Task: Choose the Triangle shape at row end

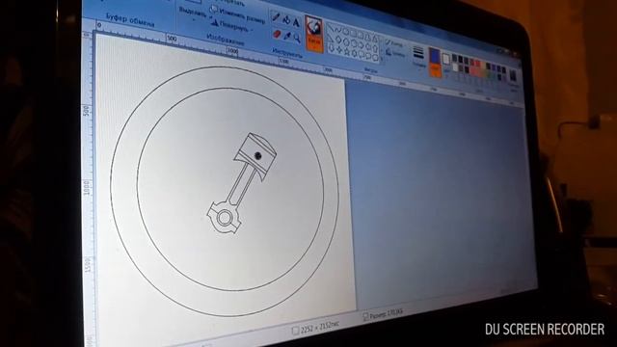Action: pyautogui.click(x=375, y=39)
